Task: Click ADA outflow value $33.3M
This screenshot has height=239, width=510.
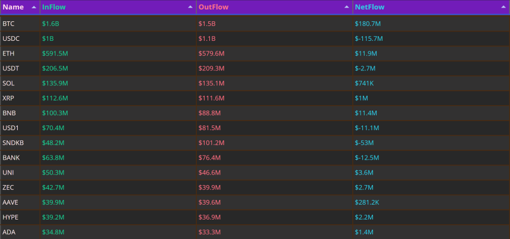Action: coord(210,232)
